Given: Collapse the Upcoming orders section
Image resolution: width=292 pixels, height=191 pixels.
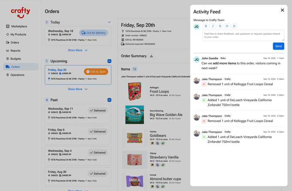Looking at the screenshot, I should [x=109, y=61].
